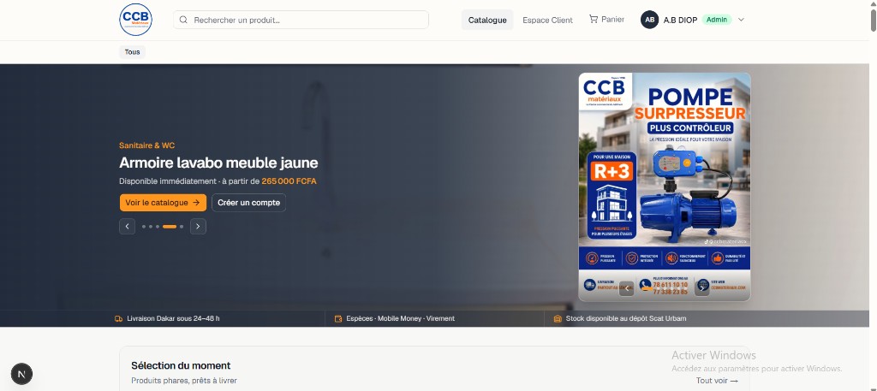The height and width of the screenshot is (391, 877).
Task: Select the first carousel dot
Action: point(144,227)
